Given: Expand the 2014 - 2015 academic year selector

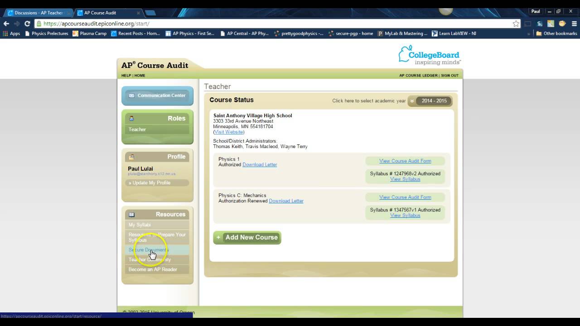Looking at the screenshot, I should (x=430, y=101).
